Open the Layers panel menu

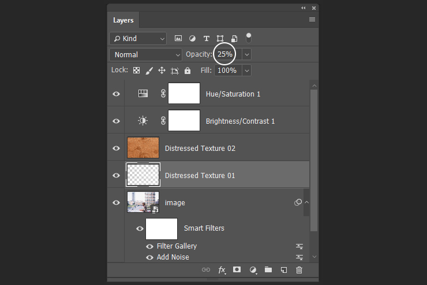(312, 19)
